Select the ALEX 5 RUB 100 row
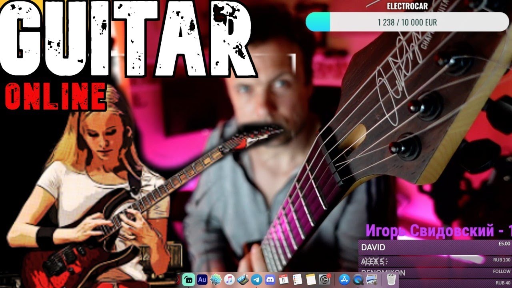Viewport: 512px width, 288px height. coord(435,262)
